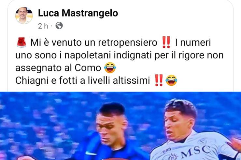241x160 pixels.
Task: Click the red siren emoji
Action: click(x=21, y=42)
